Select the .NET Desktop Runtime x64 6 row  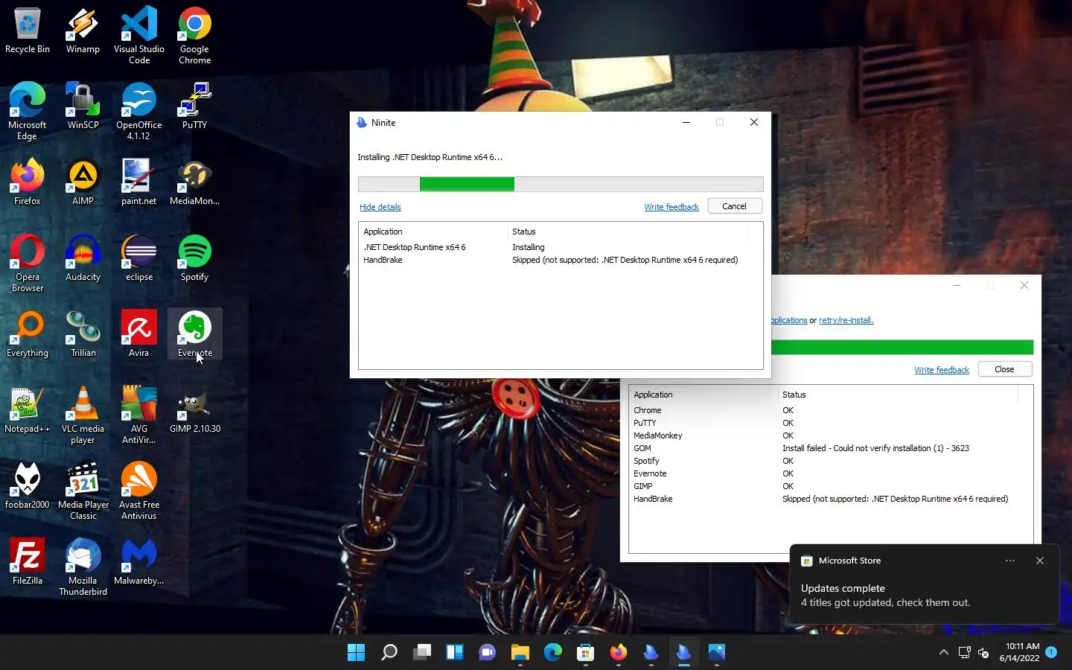561,247
